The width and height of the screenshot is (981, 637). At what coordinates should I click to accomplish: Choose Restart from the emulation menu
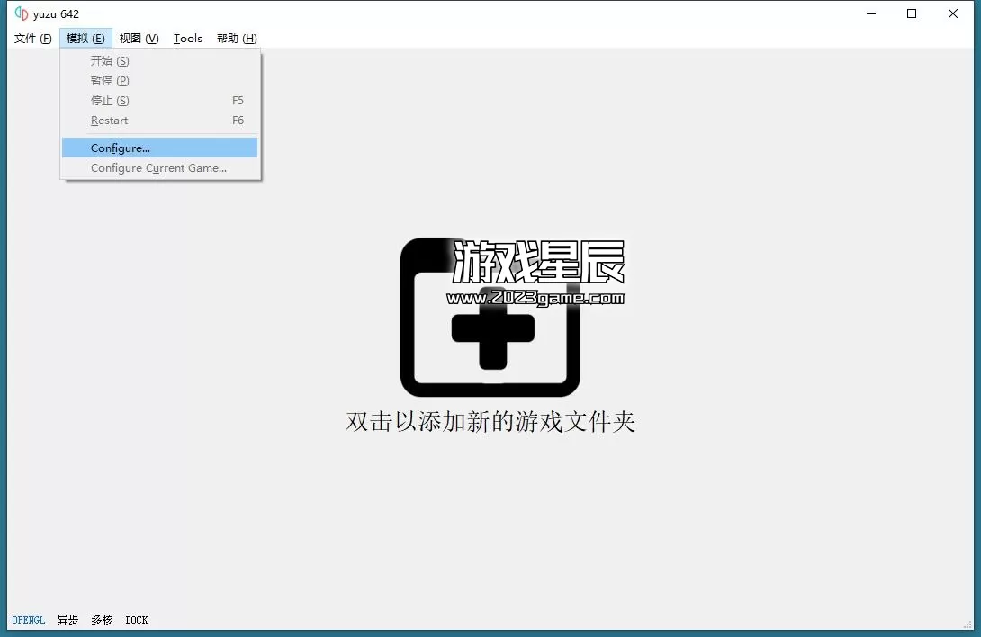click(110, 121)
